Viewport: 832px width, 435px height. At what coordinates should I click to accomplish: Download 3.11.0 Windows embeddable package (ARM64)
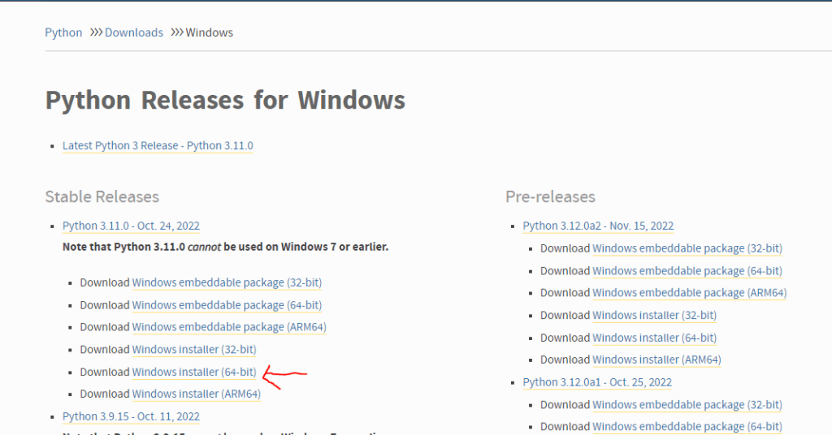228,327
